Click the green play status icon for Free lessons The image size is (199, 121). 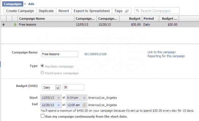[x=15, y=24]
